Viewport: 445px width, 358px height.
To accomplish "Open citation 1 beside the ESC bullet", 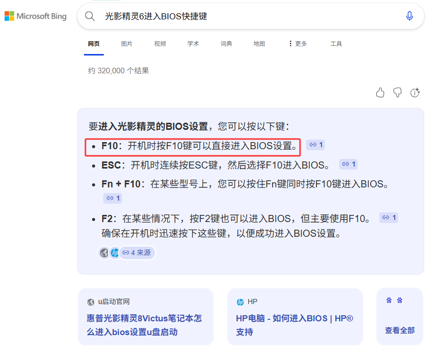I will pos(348,164).
